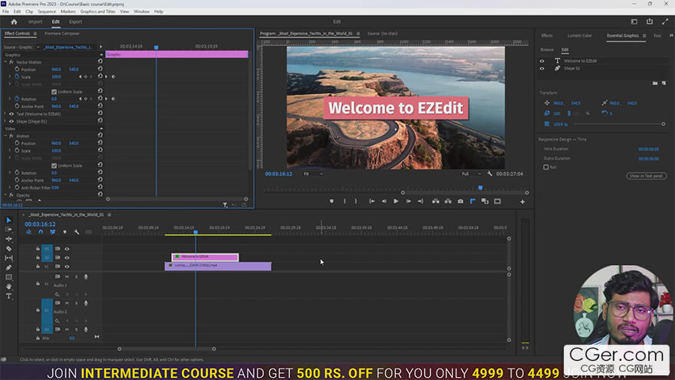Collapse the Vector Motion effect

[5, 62]
